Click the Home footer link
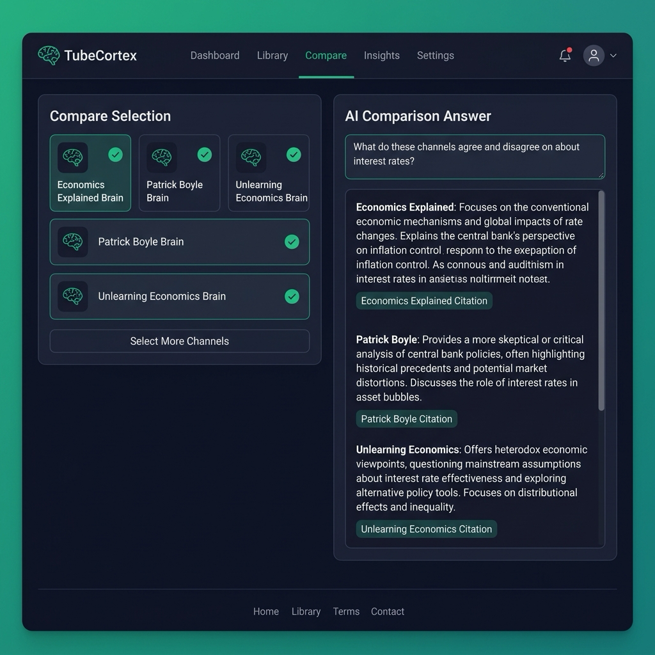The width and height of the screenshot is (655, 655). click(265, 612)
